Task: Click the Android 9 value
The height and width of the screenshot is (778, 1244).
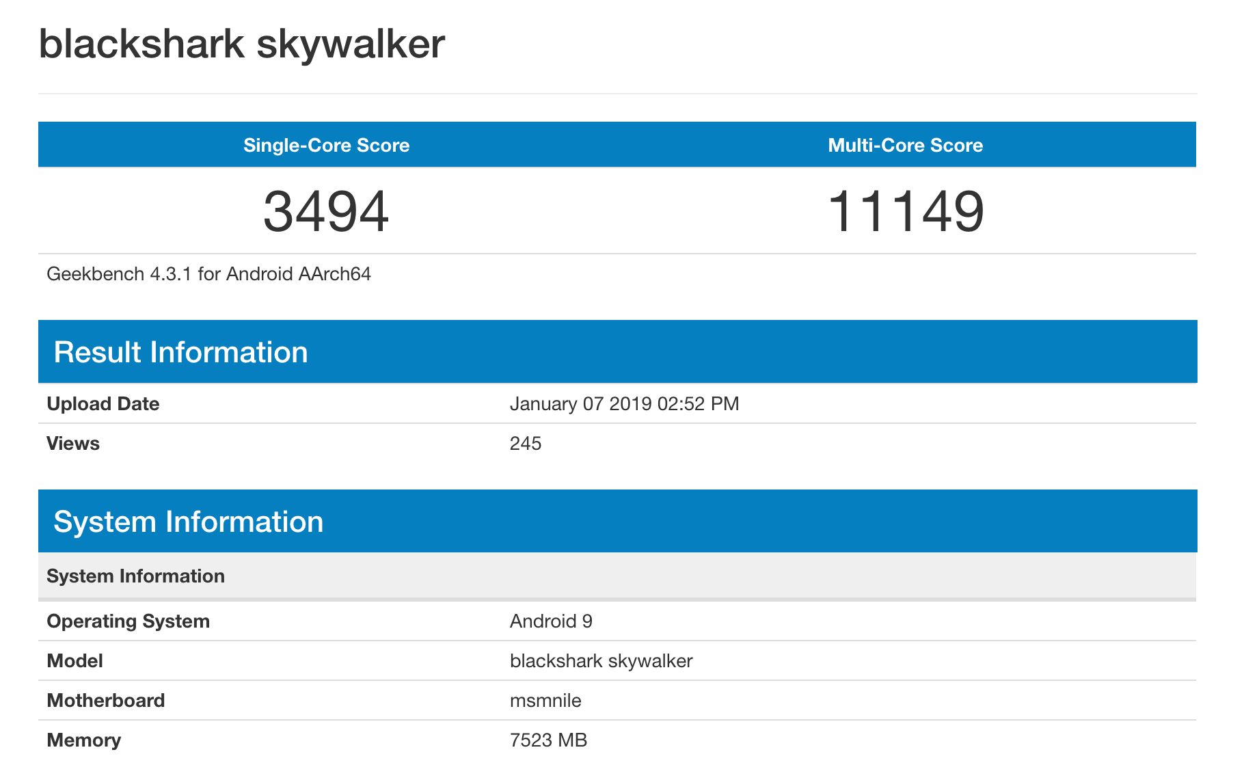Action: 551,621
